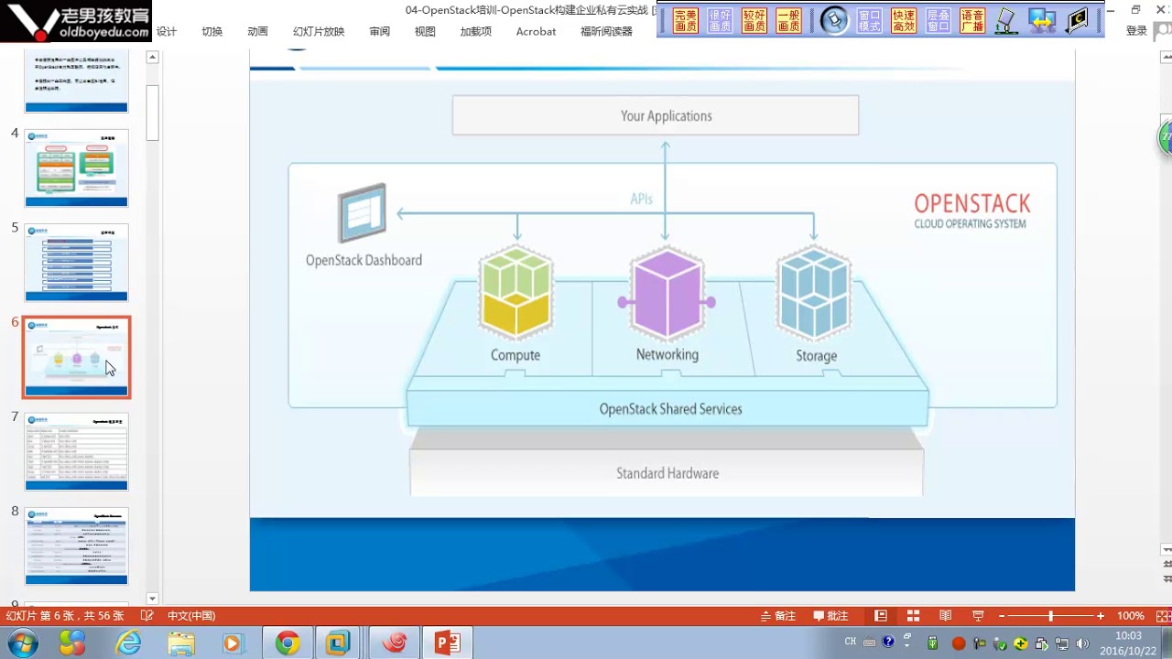Open the Acrobat ribbon tab
This screenshot has height=659, width=1172.
coord(536,31)
